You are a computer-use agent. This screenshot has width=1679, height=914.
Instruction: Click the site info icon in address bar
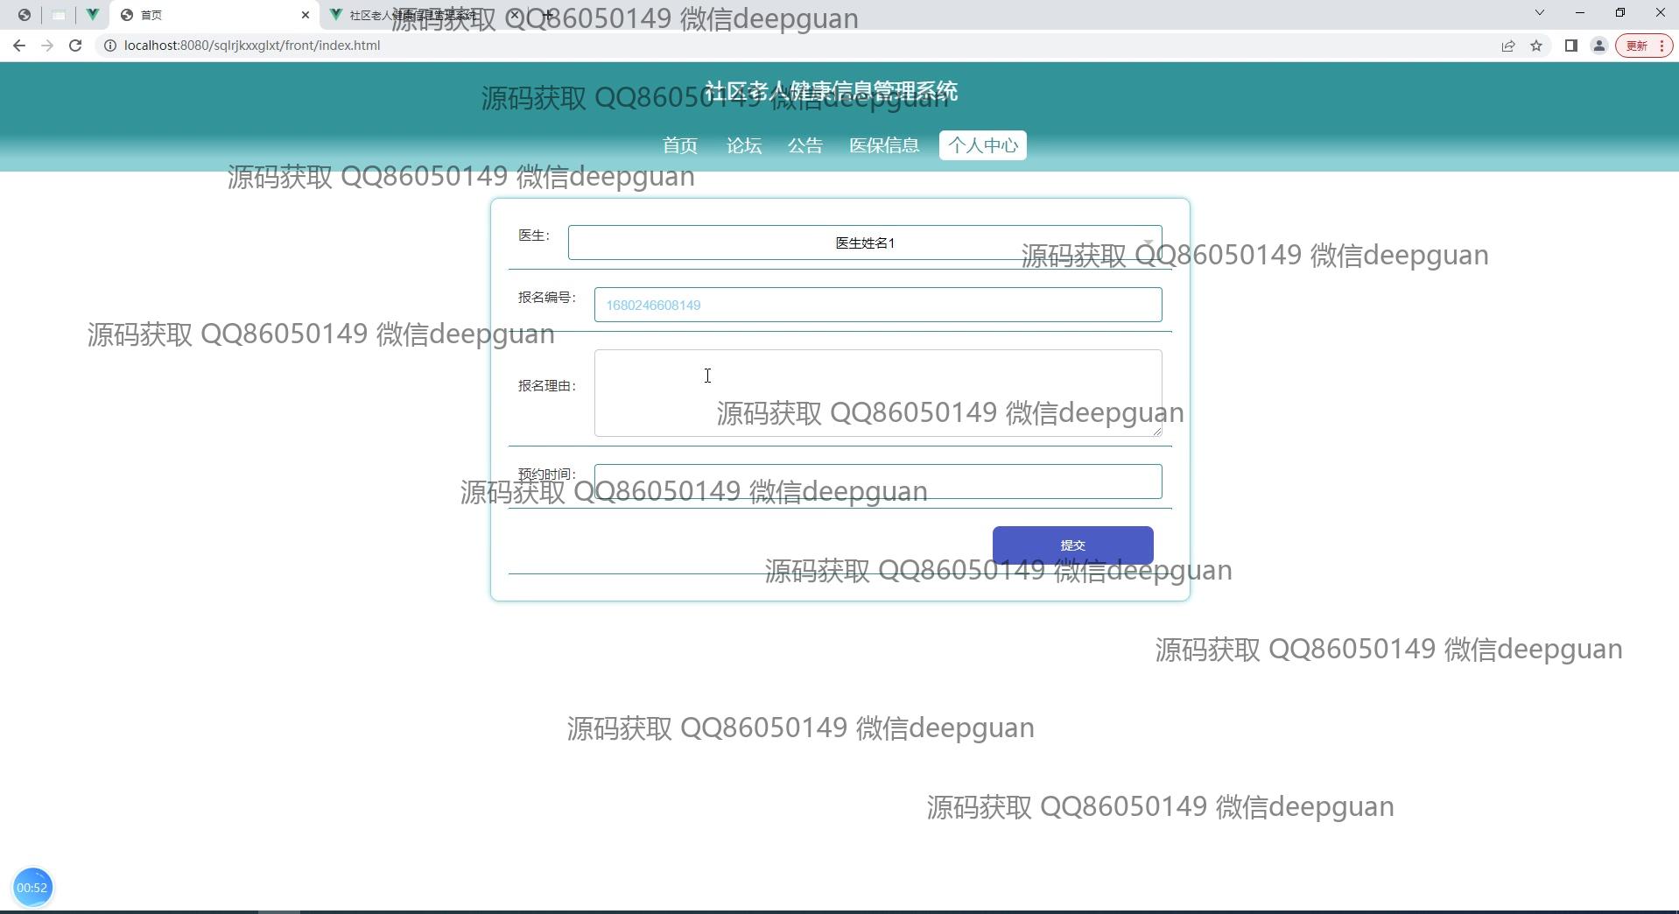coord(110,46)
